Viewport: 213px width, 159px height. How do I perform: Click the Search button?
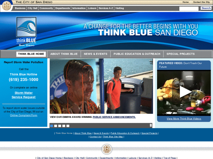click(x=206, y=8)
